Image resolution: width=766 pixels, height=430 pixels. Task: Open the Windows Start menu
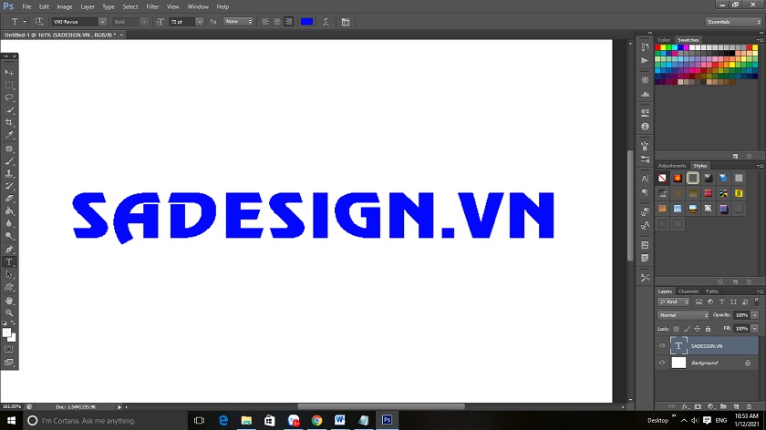pyautogui.click(x=11, y=420)
